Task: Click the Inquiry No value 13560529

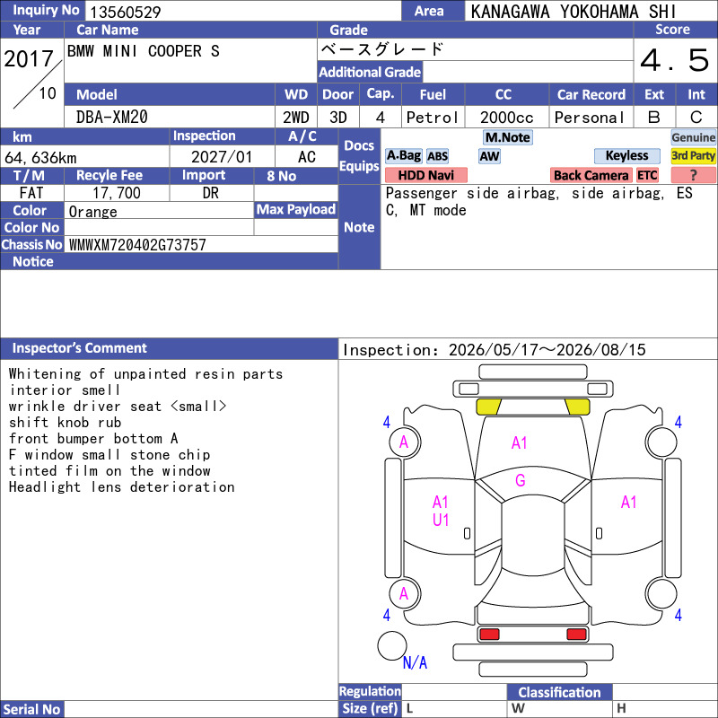Action: point(126,12)
